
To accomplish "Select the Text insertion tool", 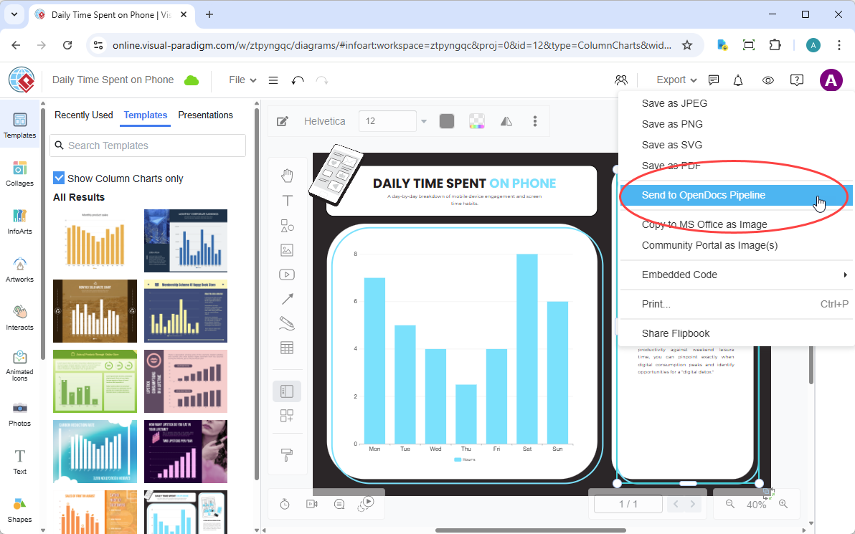I will point(287,201).
